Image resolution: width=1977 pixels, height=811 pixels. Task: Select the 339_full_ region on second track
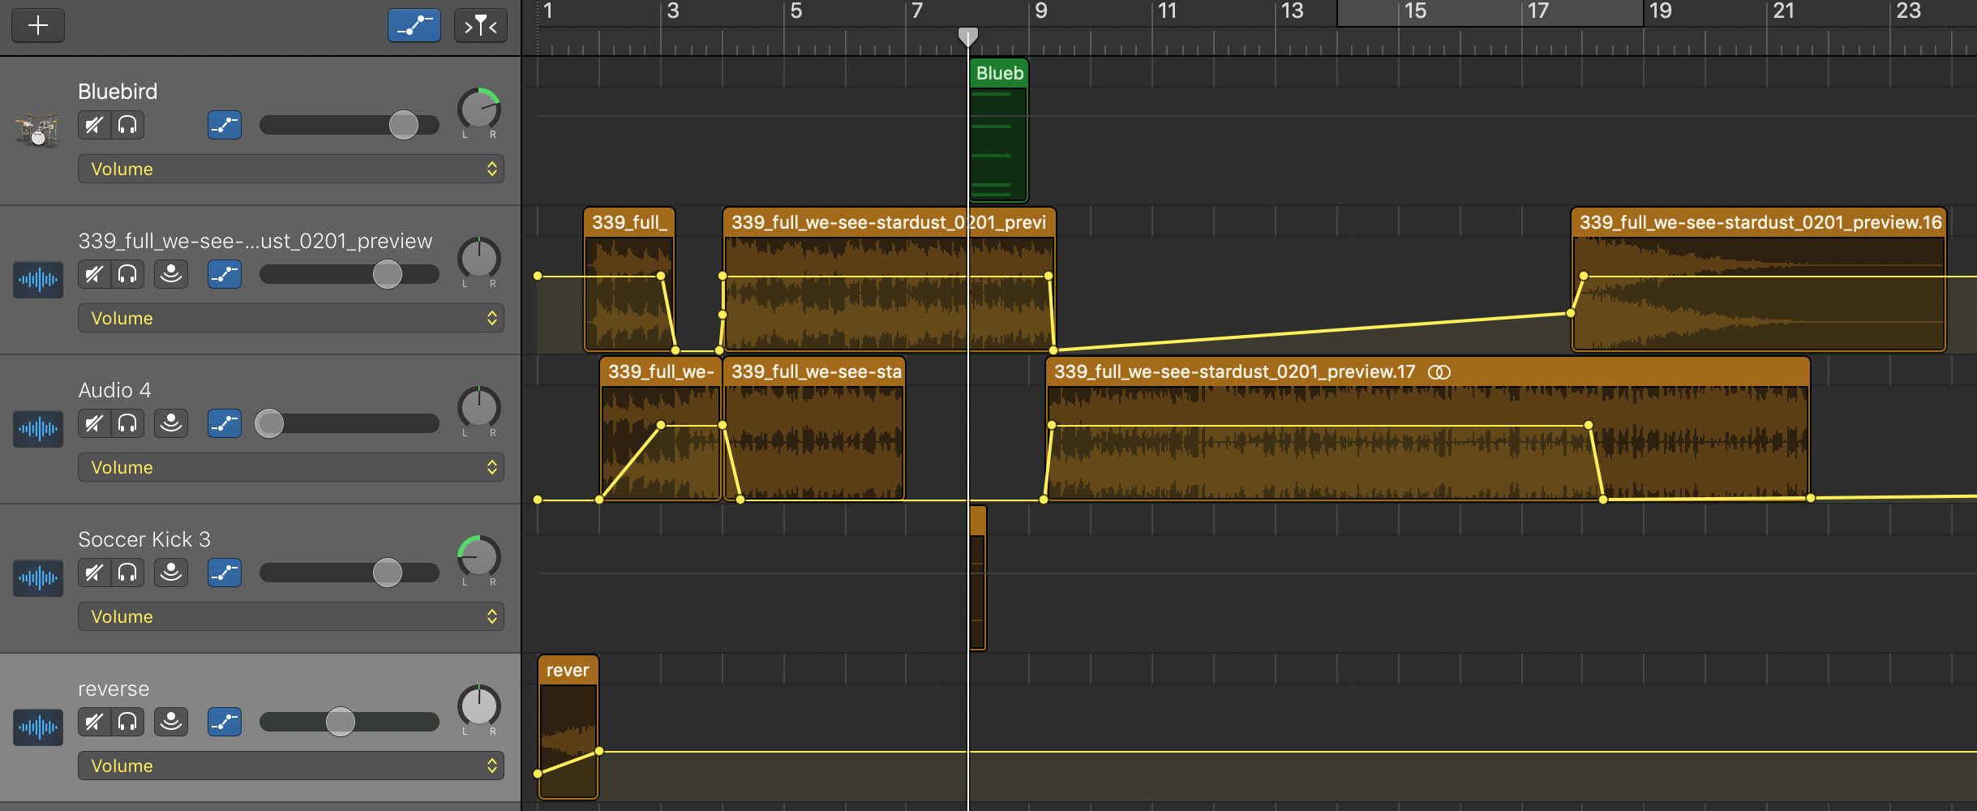pyautogui.click(x=629, y=280)
